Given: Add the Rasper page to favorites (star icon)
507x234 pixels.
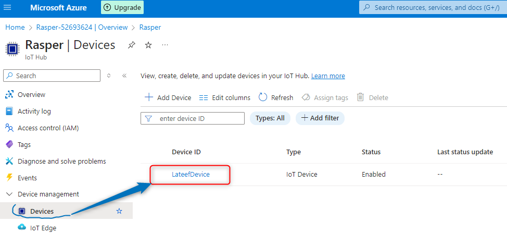Looking at the screenshot, I should [x=148, y=45].
